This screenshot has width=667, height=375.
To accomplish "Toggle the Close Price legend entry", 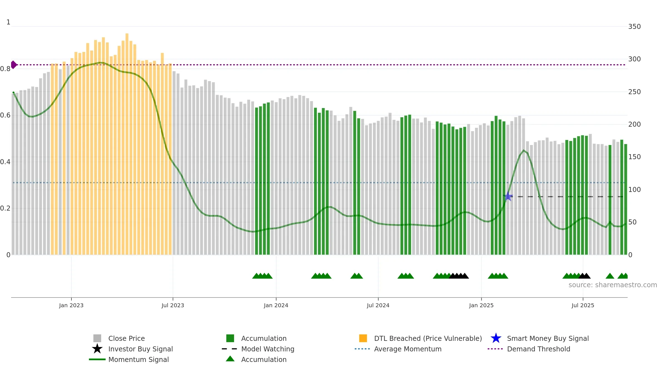I will coord(119,338).
